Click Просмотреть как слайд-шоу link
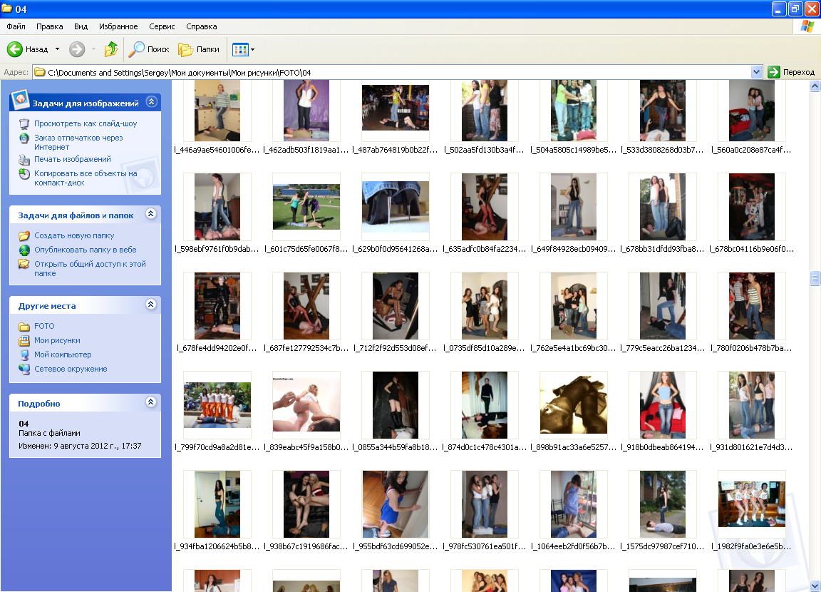 tap(86, 123)
